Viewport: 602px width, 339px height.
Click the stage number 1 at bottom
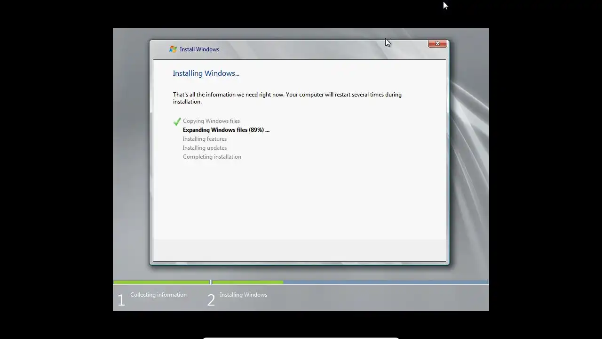pyautogui.click(x=121, y=300)
